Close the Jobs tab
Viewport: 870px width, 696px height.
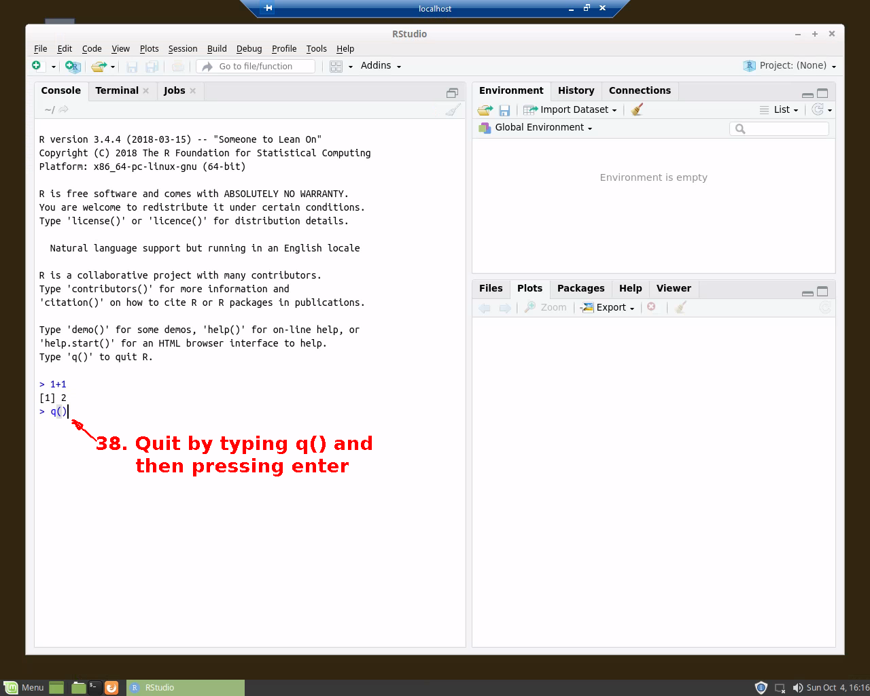[193, 90]
